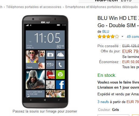Open the BLU brand link
The width and height of the screenshot is (139, 116).
(x=106, y=31)
